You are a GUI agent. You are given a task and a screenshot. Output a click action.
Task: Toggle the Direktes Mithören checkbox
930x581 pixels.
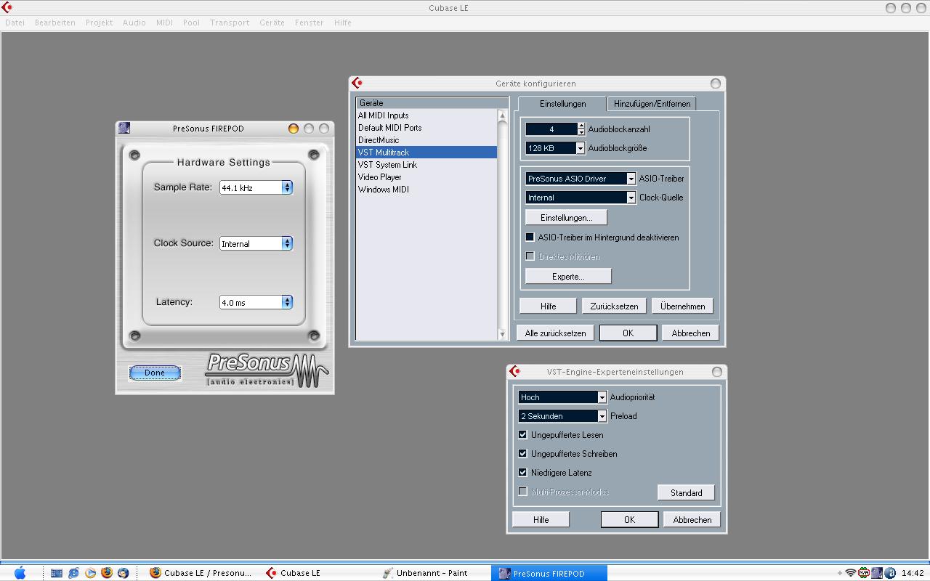(x=530, y=256)
